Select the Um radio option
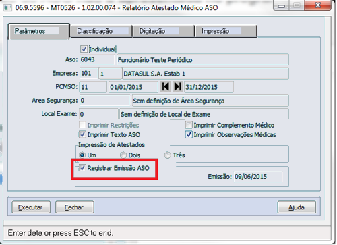 click(82, 155)
